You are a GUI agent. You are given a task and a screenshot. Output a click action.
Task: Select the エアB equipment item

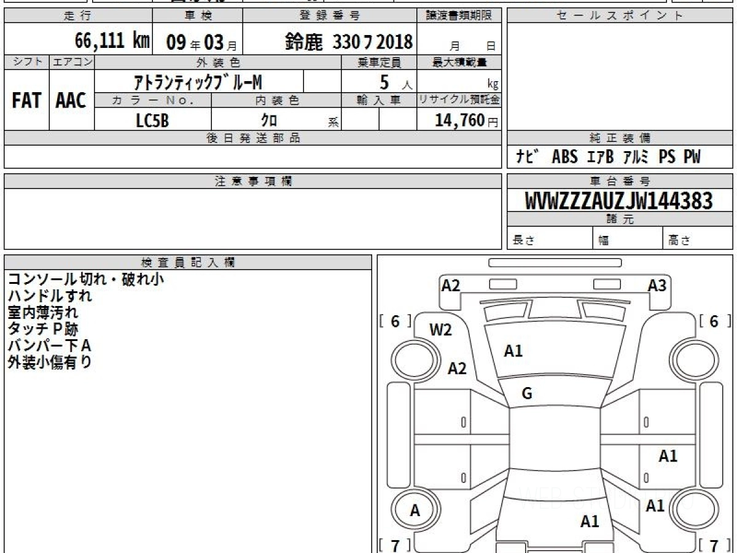[x=600, y=157]
